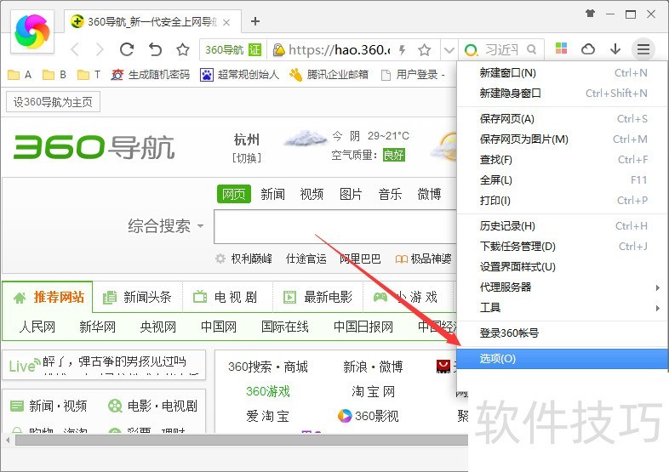Open the 人民网 link
This screenshot has width=669, height=472.
pyautogui.click(x=37, y=327)
